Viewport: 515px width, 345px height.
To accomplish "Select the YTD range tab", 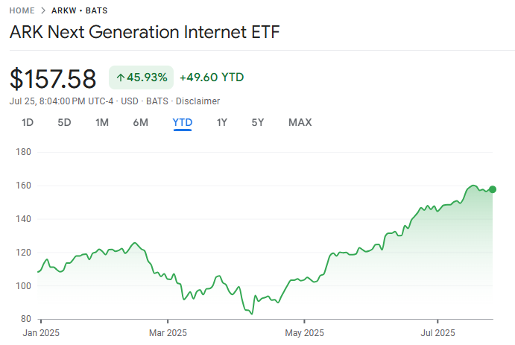I will pos(183,122).
